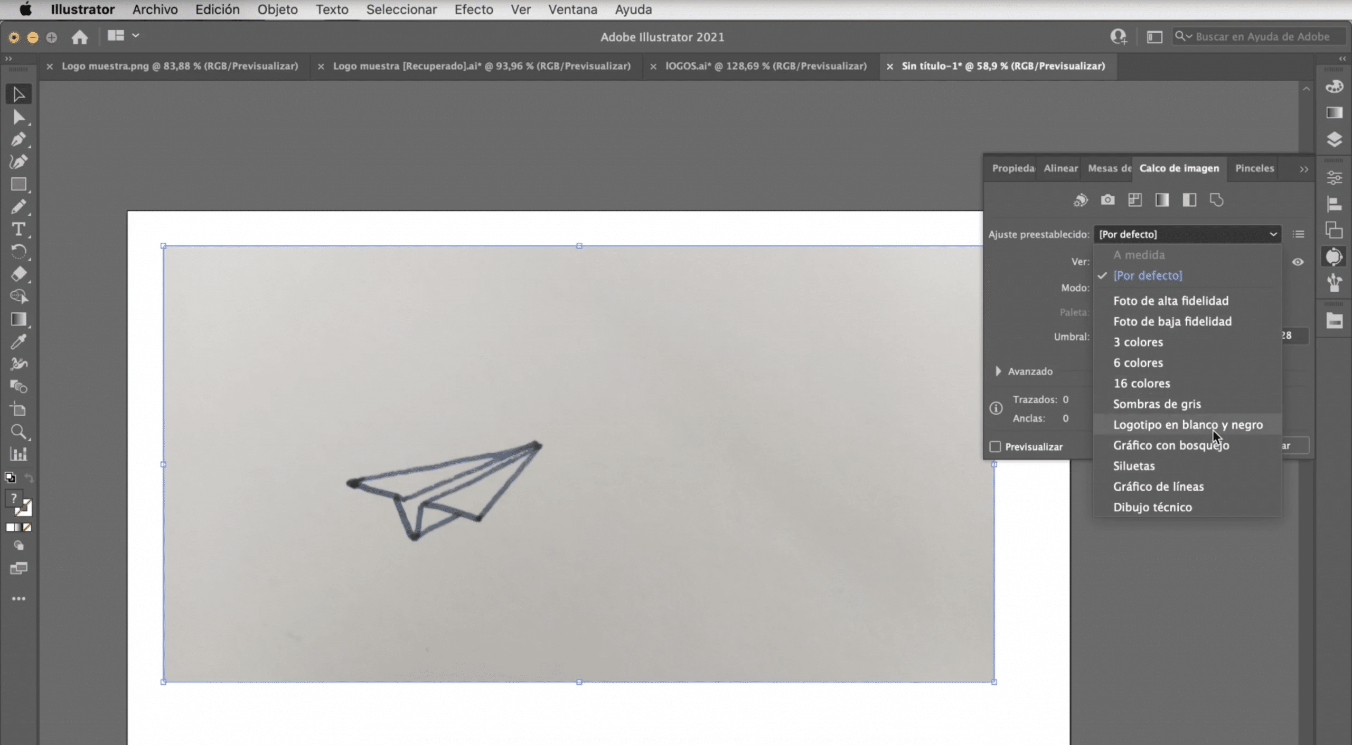1352x745 pixels.
Task: Show more panel tabs chevron
Action: coord(1303,169)
